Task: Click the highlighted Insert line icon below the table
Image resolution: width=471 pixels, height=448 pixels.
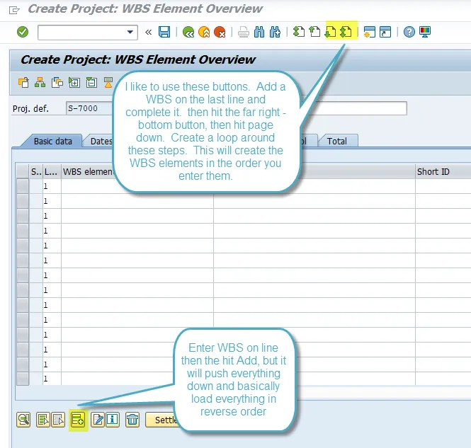Action: point(77,420)
